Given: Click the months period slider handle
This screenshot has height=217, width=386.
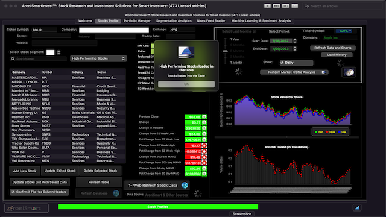Looking at the screenshot, I should 225,51.
